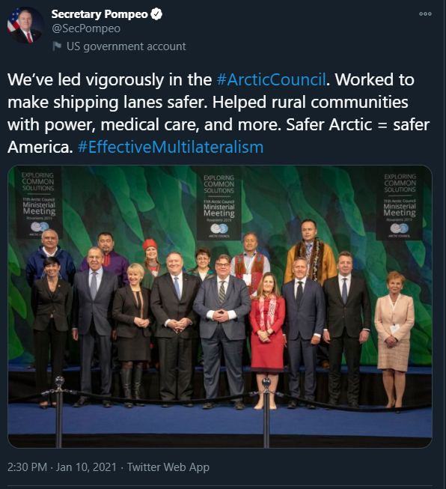Open the Secretary Pompeo display name
The height and width of the screenshot is (489, 446).
(100, 14)
